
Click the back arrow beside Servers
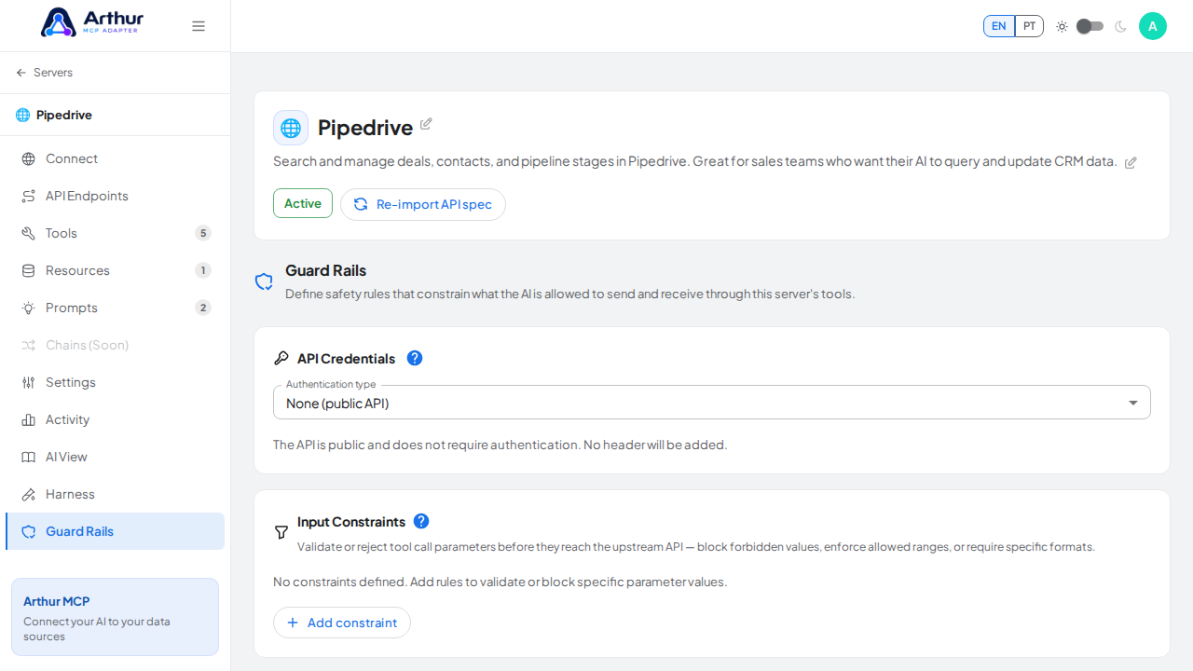point(21,73)
